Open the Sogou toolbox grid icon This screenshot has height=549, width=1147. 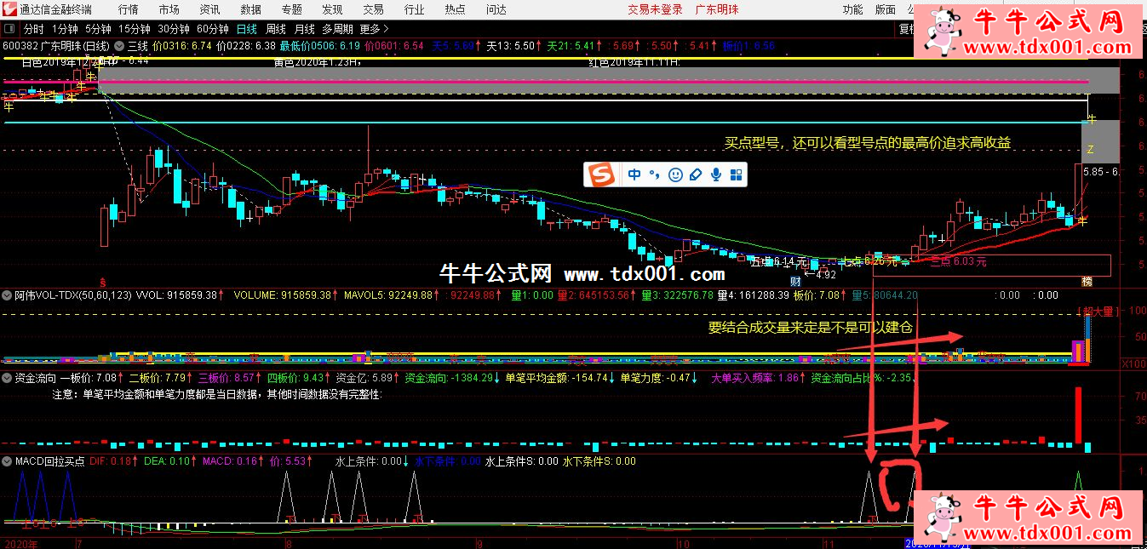pyautogui.click(x=736, y=175)
